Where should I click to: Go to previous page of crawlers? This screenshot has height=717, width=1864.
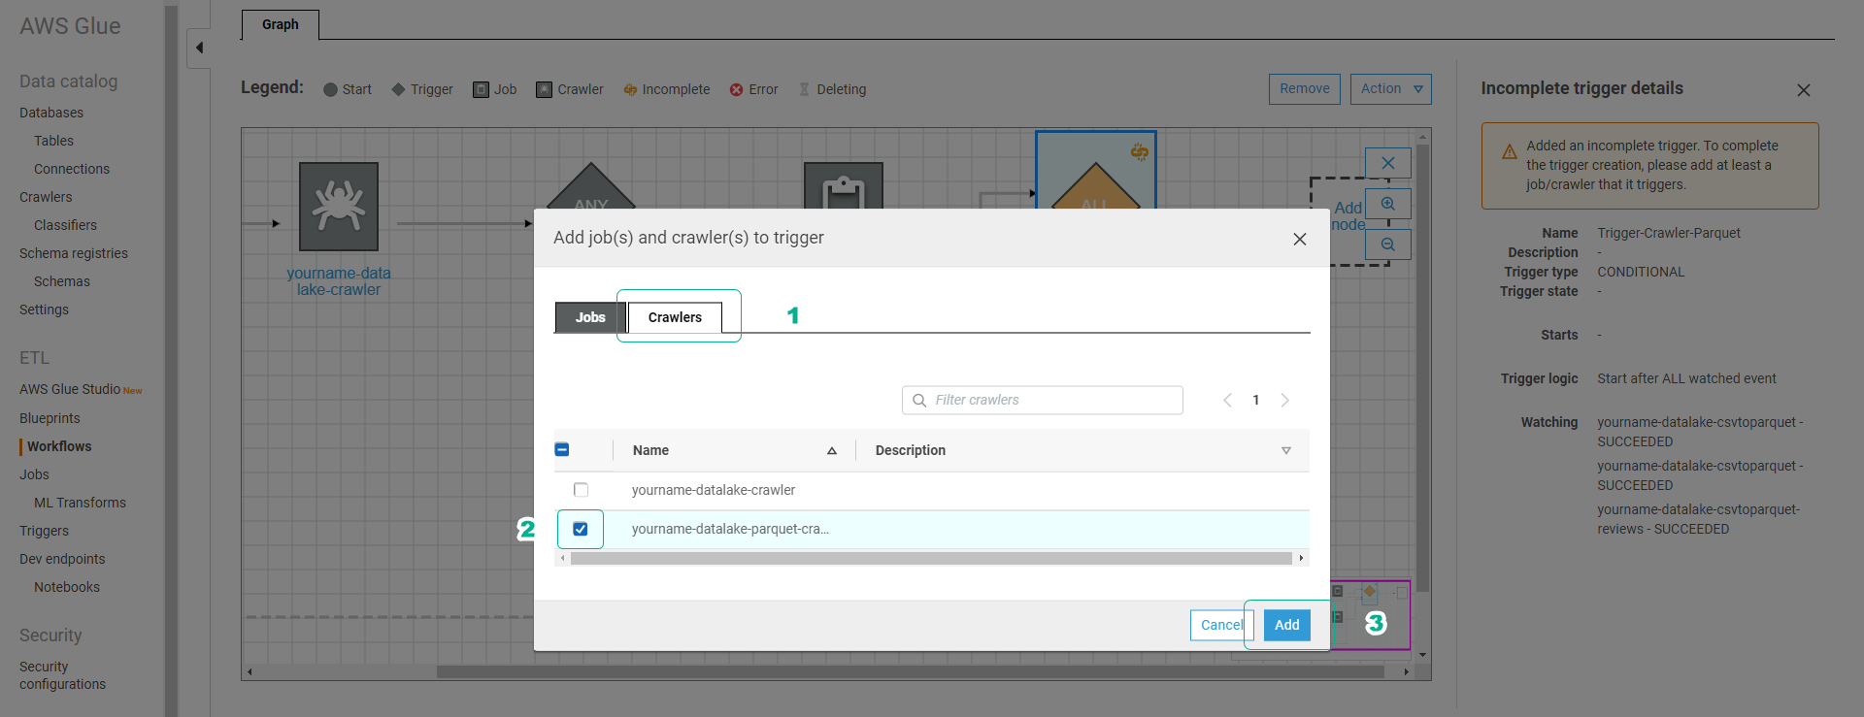pyautogui.click(x=1227, y=401)
